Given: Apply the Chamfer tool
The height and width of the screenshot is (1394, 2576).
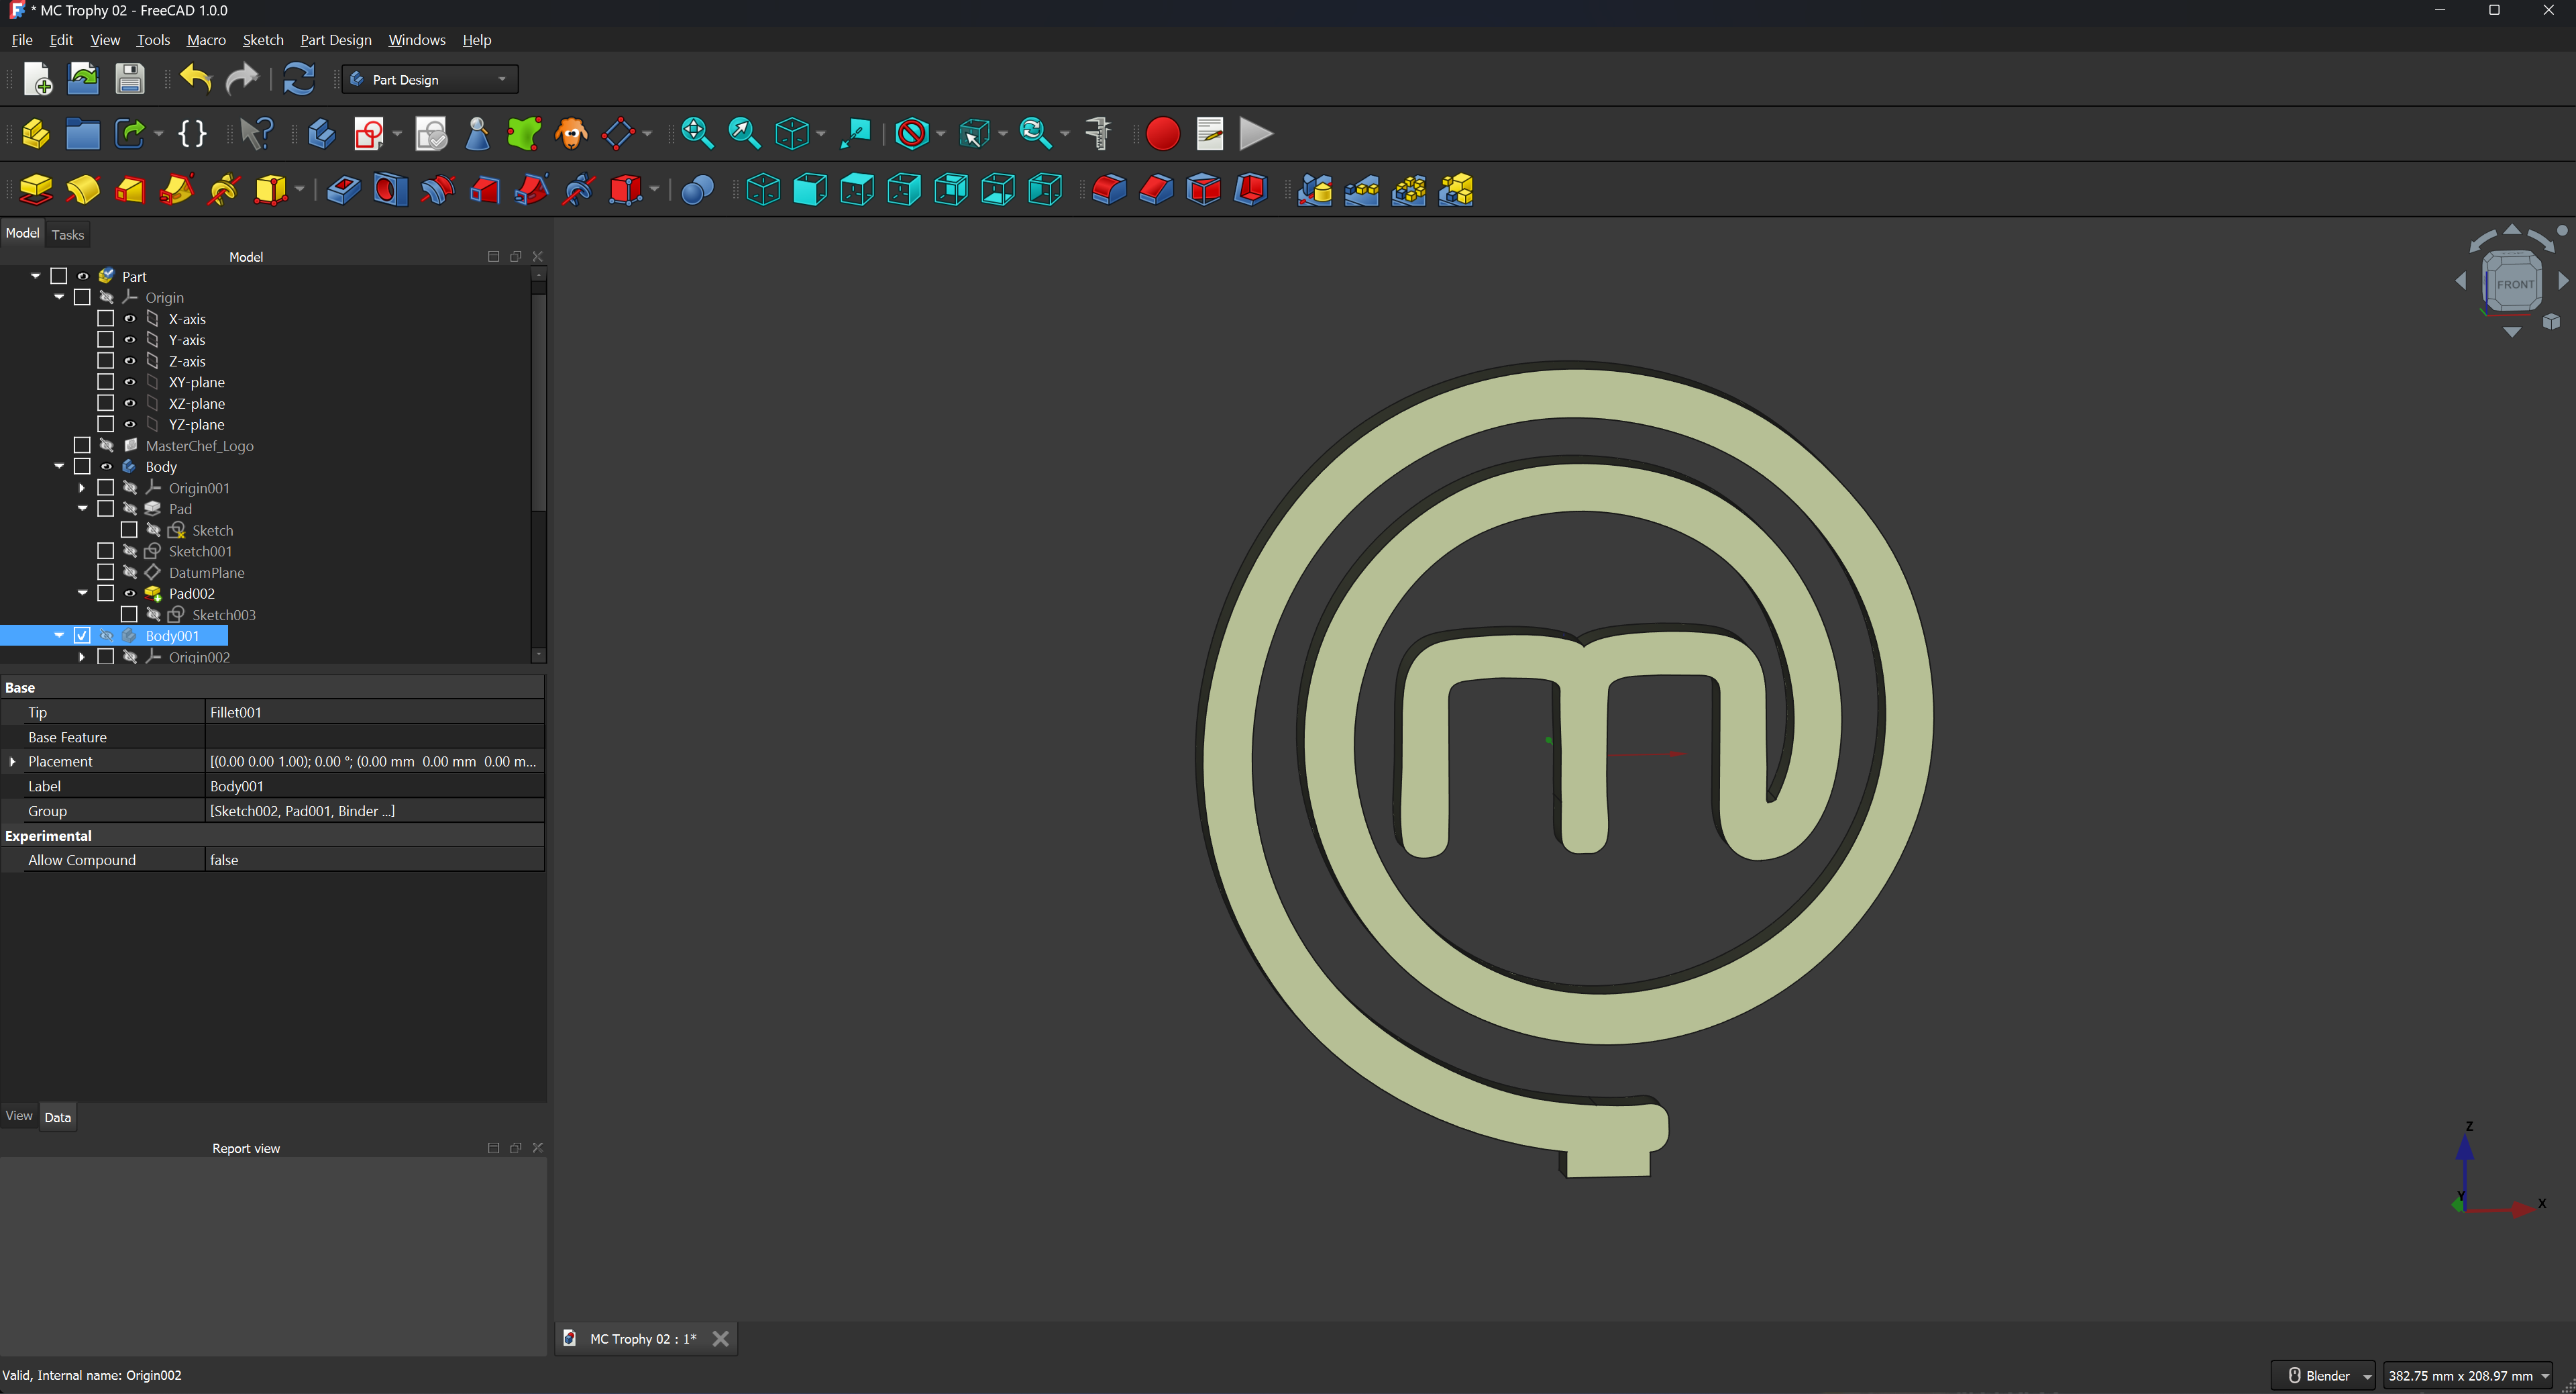Looking at the screenshot, I should pos(1156,189).
